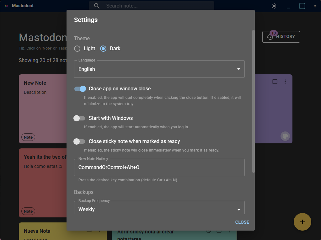Click the Note tag on New Note card

coord(28,137)
